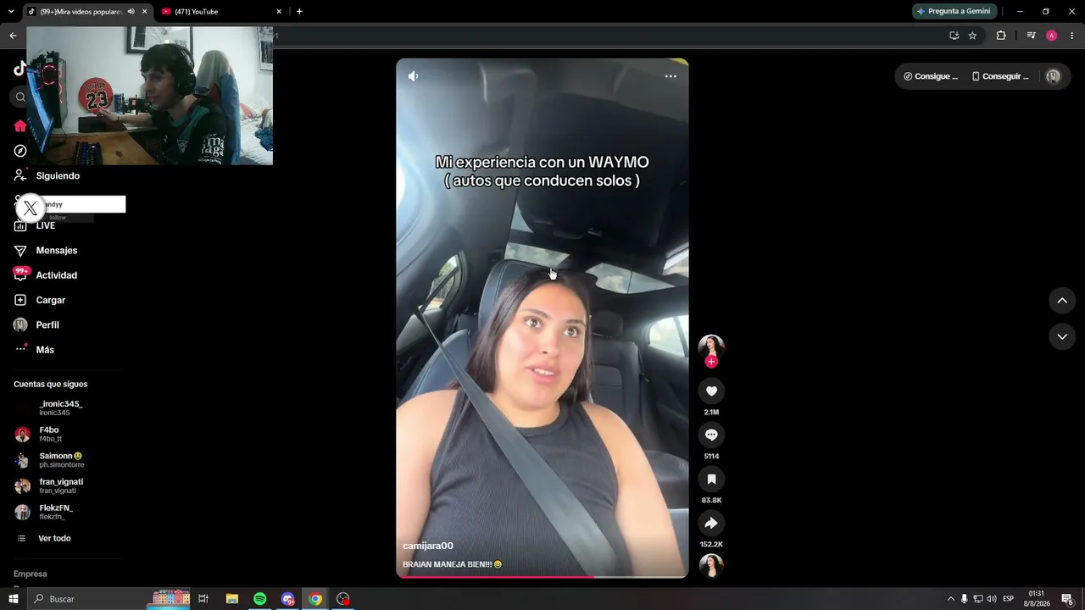The width and height of the screenshot is (1085, 610).
Task: Go to the previous video
Action: tap(1062, 301)
